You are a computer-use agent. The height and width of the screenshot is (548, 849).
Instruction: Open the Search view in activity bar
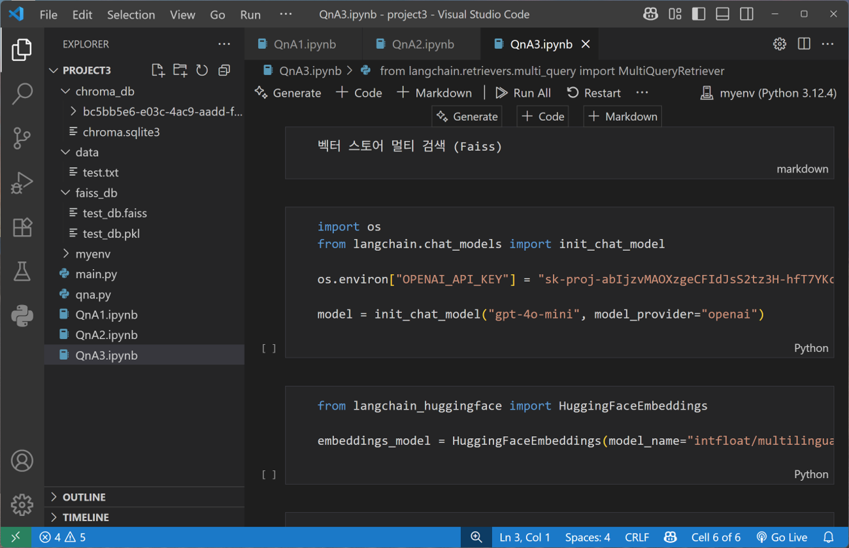(x=22, y=94)
